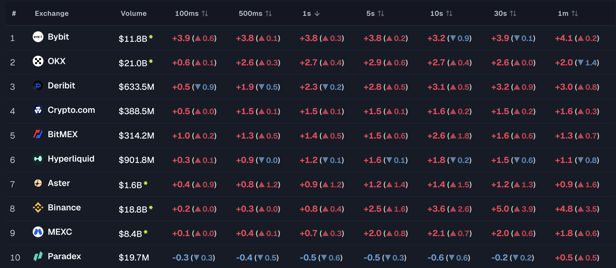Click the Paradex logo icon
The image size is (616, 268).
[x=38, y=256]
